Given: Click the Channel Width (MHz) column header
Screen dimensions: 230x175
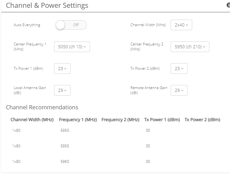Looking at the screenshot, I should [x=32, y=120].
